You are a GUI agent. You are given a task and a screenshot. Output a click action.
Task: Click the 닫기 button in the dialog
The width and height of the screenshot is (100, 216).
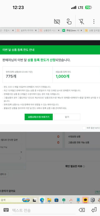67,117
